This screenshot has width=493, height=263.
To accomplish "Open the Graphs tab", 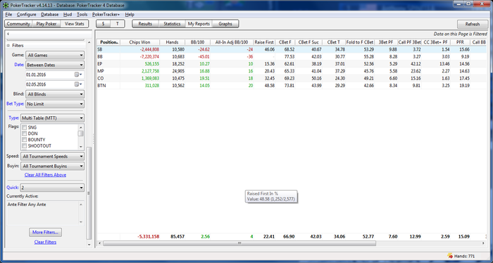I will click(x=225, y=24).
